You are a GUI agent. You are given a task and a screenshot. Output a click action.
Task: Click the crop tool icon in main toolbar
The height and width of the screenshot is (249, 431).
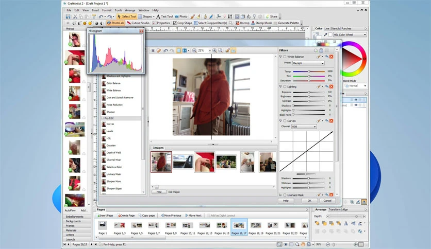[x=230, y=16]
